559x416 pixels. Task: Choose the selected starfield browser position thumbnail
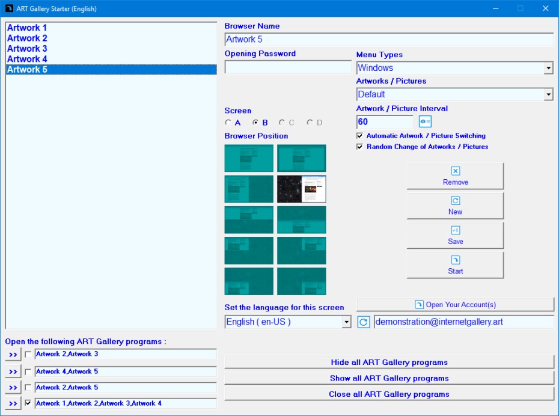click(x=302, y=189)
